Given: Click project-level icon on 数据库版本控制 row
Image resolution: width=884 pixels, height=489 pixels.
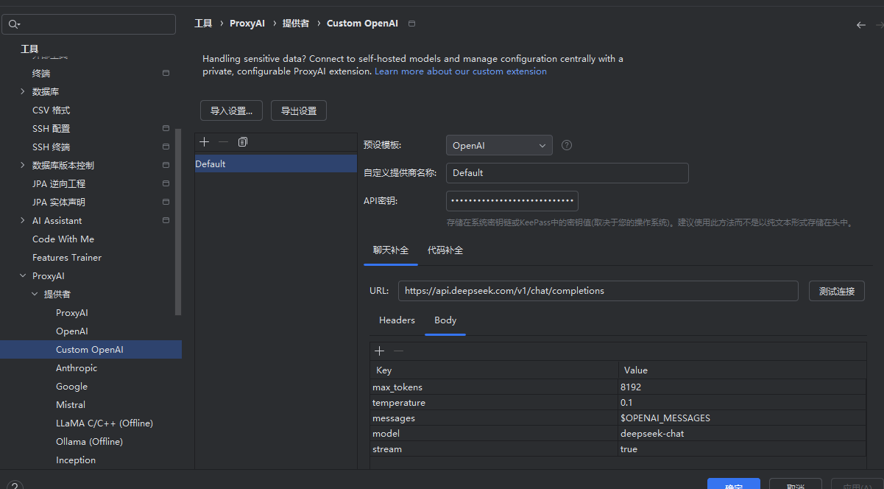Looking at the screenshot, I should pyautogui.click(x=166, y=166).
